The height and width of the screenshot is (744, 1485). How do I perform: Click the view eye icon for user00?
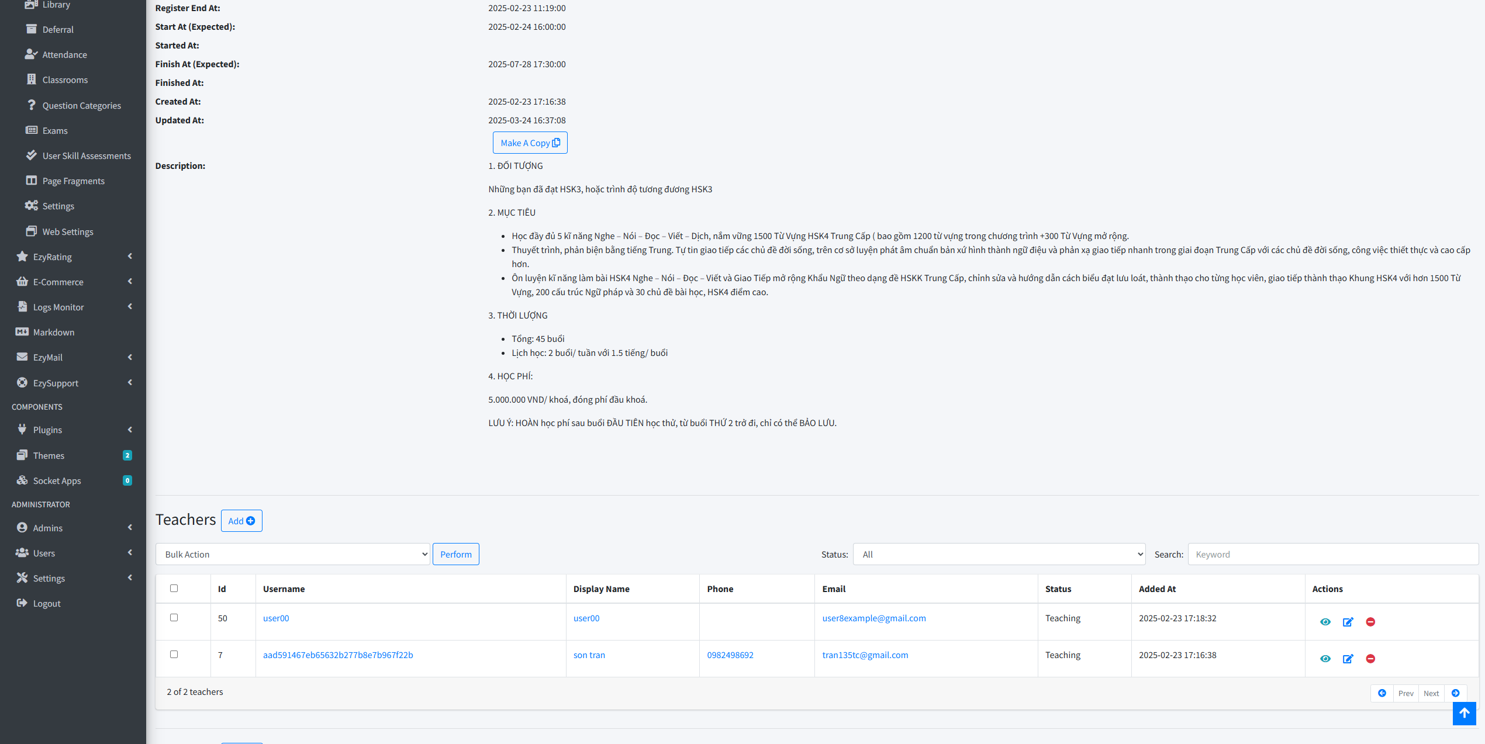coord(1325,622)
